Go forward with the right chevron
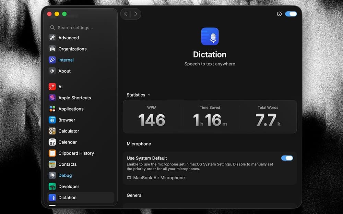Image resolution: width=343 pixels, height=214 pixels. point(135,14)
